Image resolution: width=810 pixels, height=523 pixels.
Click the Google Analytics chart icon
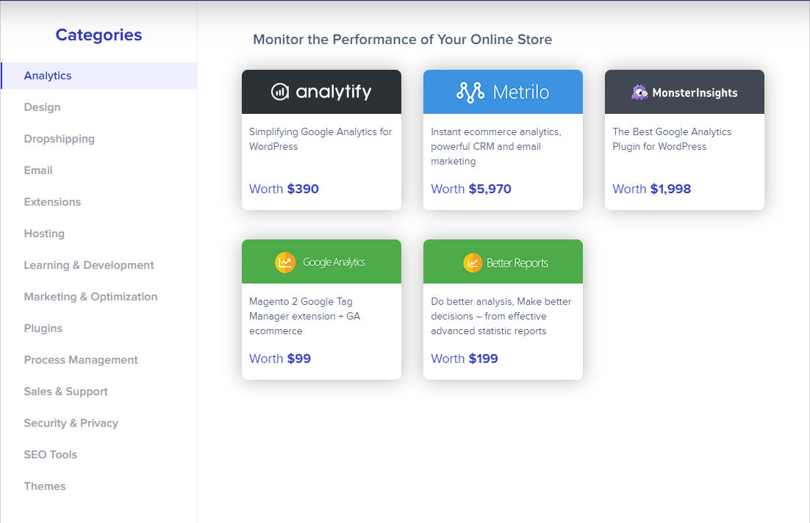coord(285,262)
